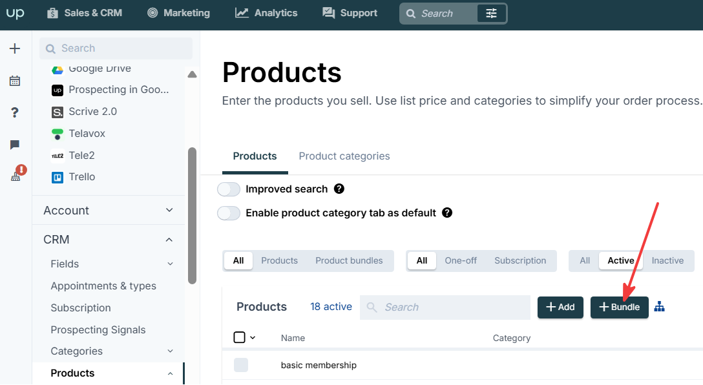Click the Scrive 2.0 icon
The height and width of the screenshot is (385, 703).
pos(58,112)
